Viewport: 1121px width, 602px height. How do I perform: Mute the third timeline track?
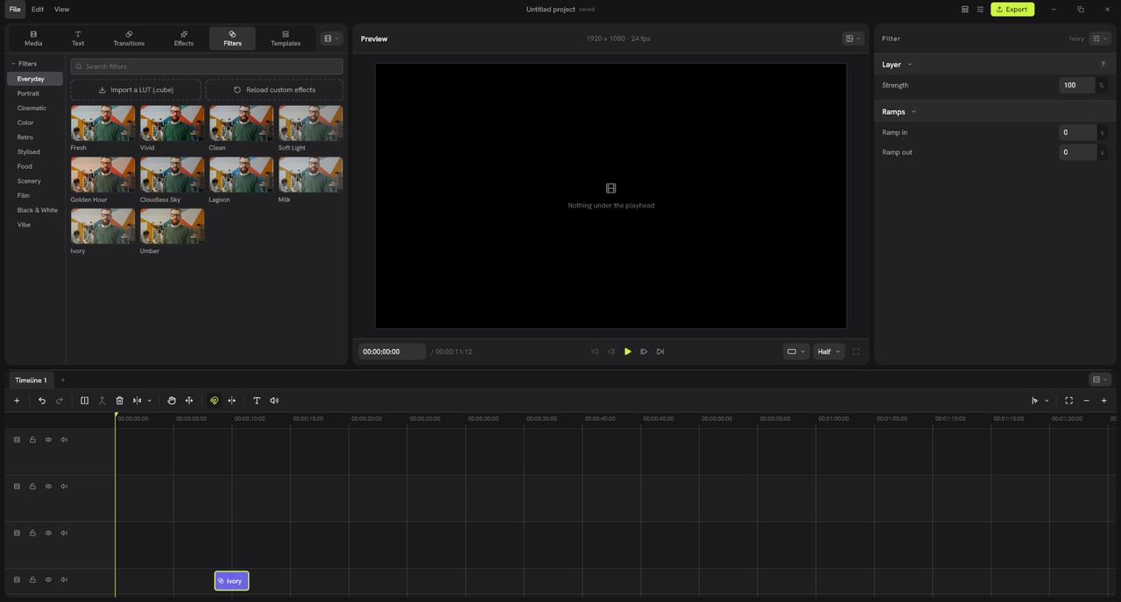point(64,533)
